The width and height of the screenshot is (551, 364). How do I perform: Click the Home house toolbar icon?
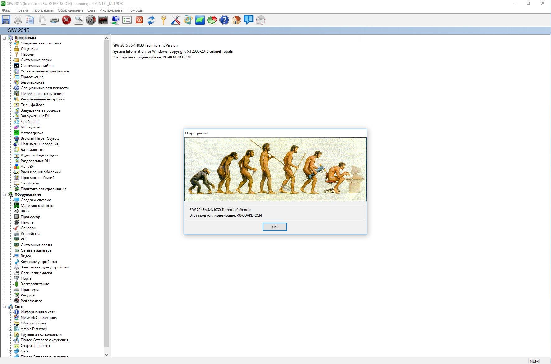pos(236,20)
